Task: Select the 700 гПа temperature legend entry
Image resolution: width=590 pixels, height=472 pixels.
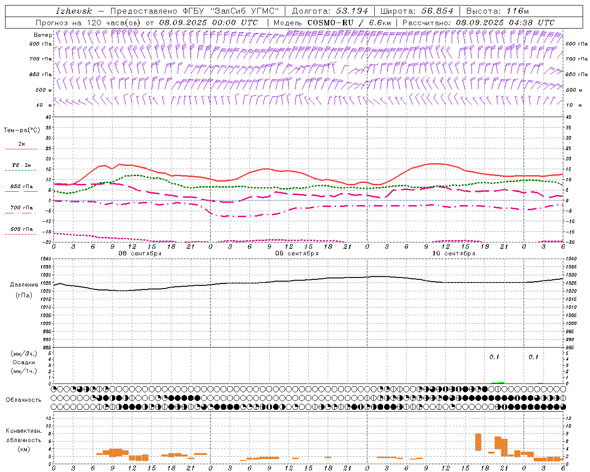Action: (x=21, y=208)
